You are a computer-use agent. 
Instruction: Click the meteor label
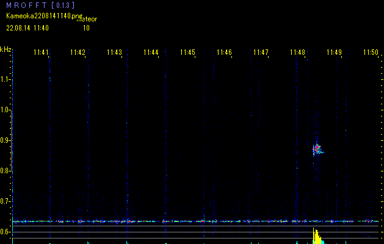(87, 20)
